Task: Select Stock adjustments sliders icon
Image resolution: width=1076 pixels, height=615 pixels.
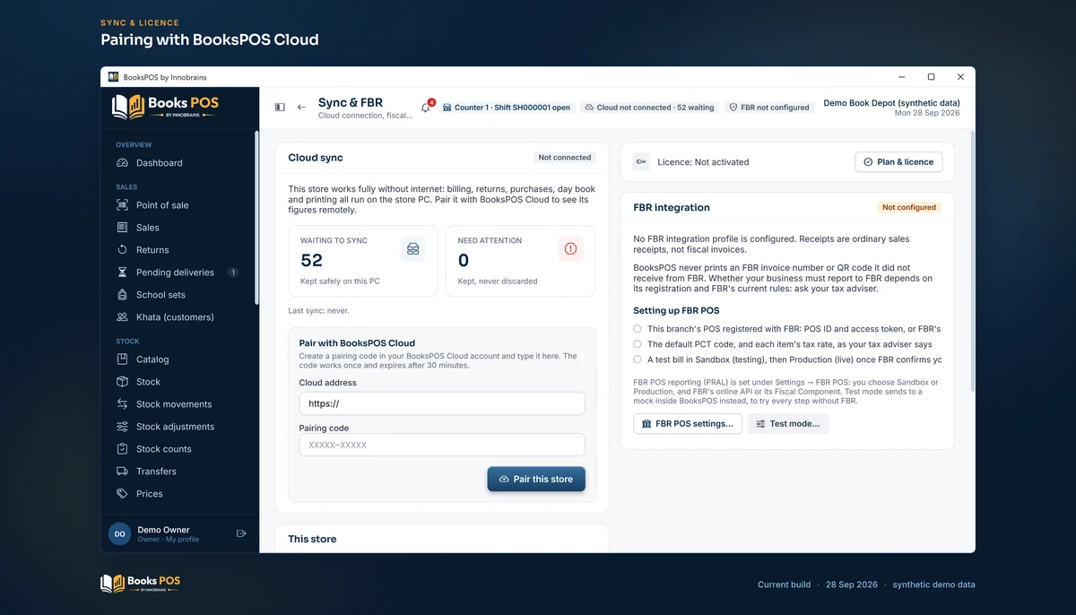Action: click(x=122, y=427)
